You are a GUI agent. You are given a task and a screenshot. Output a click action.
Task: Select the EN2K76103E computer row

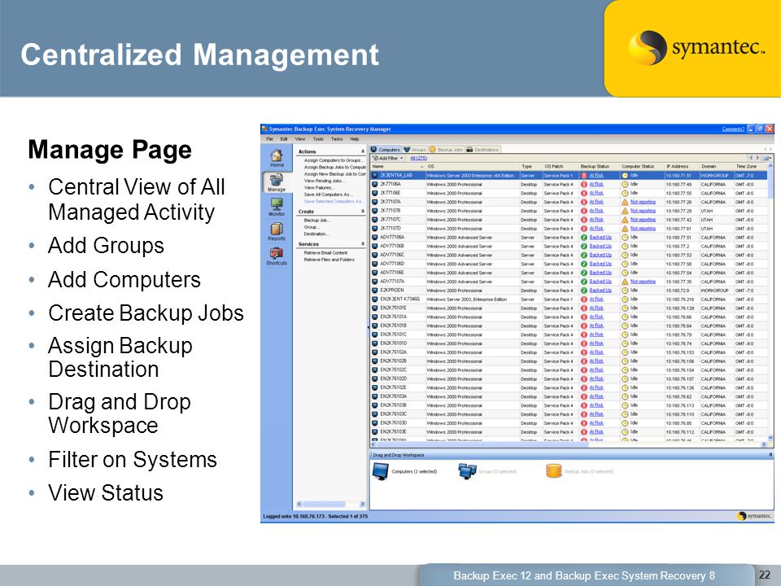[569, 431]
